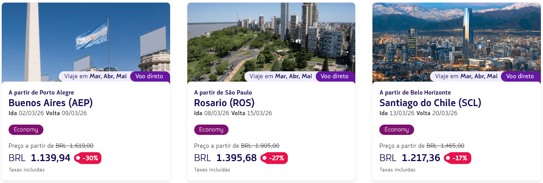
Task: Select the Santiago do Chile (SCL) title
Action: 430,103
